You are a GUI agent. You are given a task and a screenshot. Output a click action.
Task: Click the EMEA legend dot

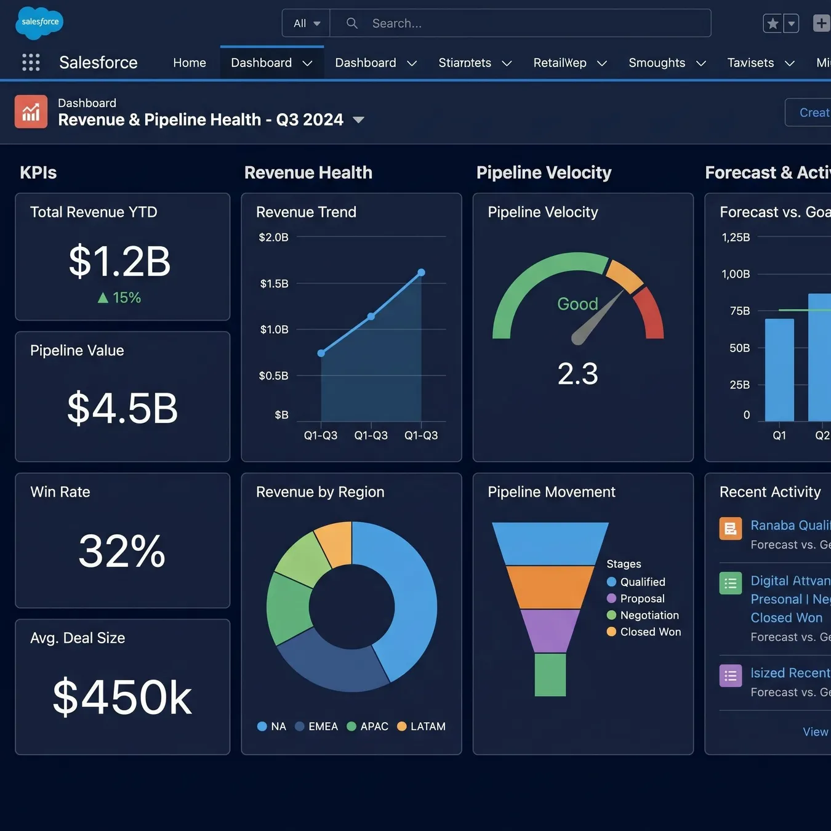pyautogui.click(x=300, y=726)
